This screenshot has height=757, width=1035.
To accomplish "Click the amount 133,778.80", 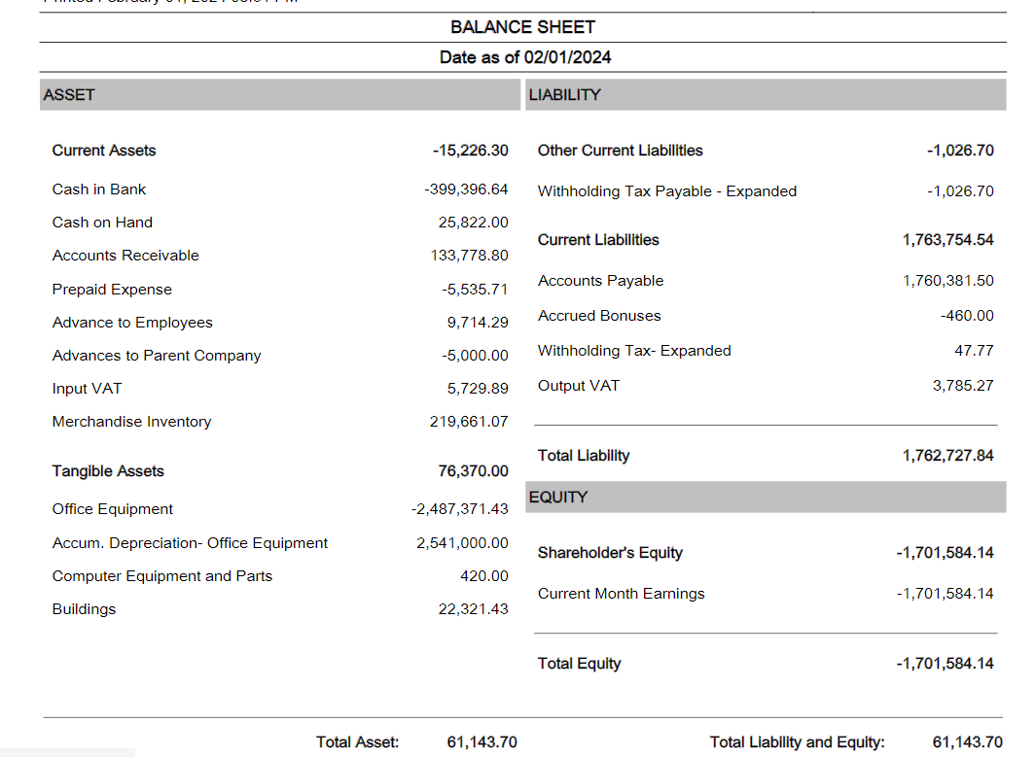I will click(x=469, y=256).
